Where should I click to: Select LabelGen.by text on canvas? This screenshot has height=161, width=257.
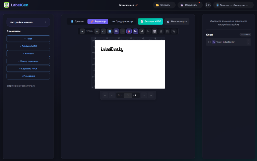[112, 49]
